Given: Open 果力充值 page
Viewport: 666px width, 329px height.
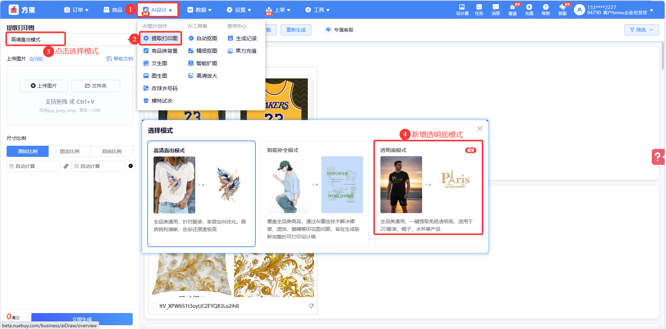Looking at the screenshot, I should [x=242, y=51].
